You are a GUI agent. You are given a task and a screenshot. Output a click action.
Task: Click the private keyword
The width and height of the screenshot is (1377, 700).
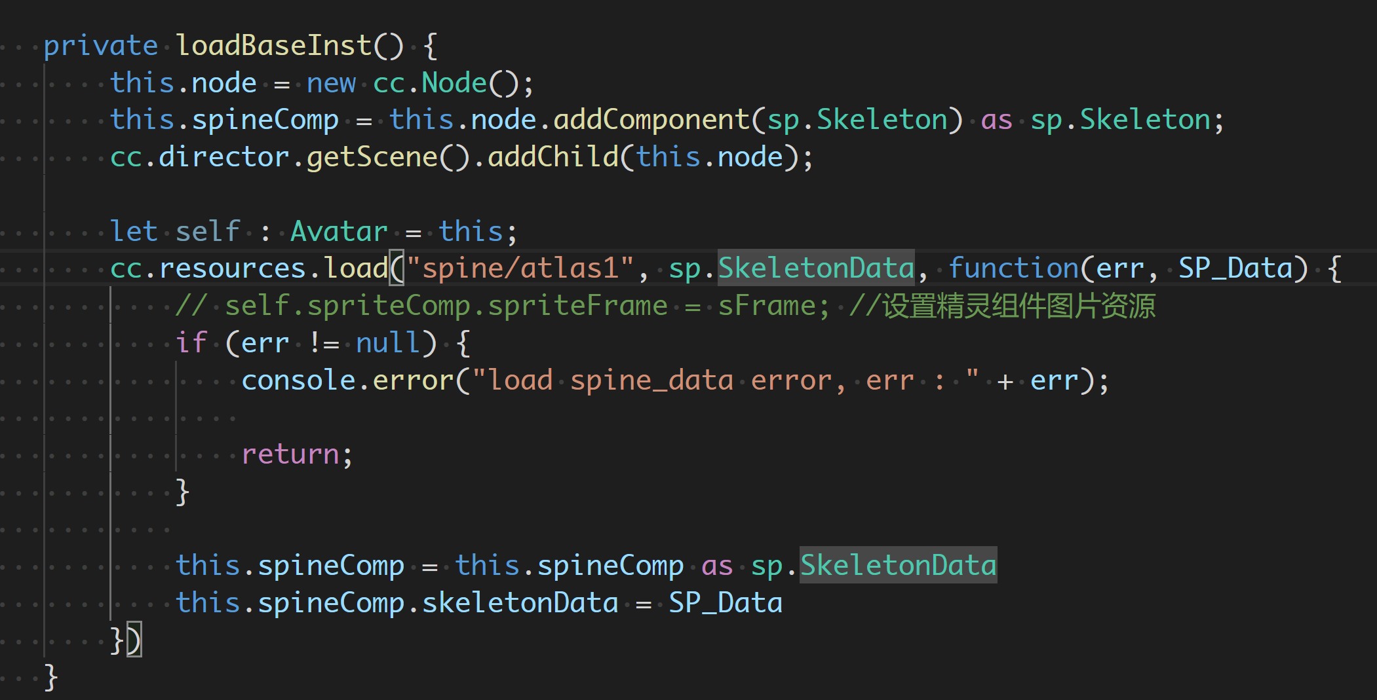pos(101,46)
